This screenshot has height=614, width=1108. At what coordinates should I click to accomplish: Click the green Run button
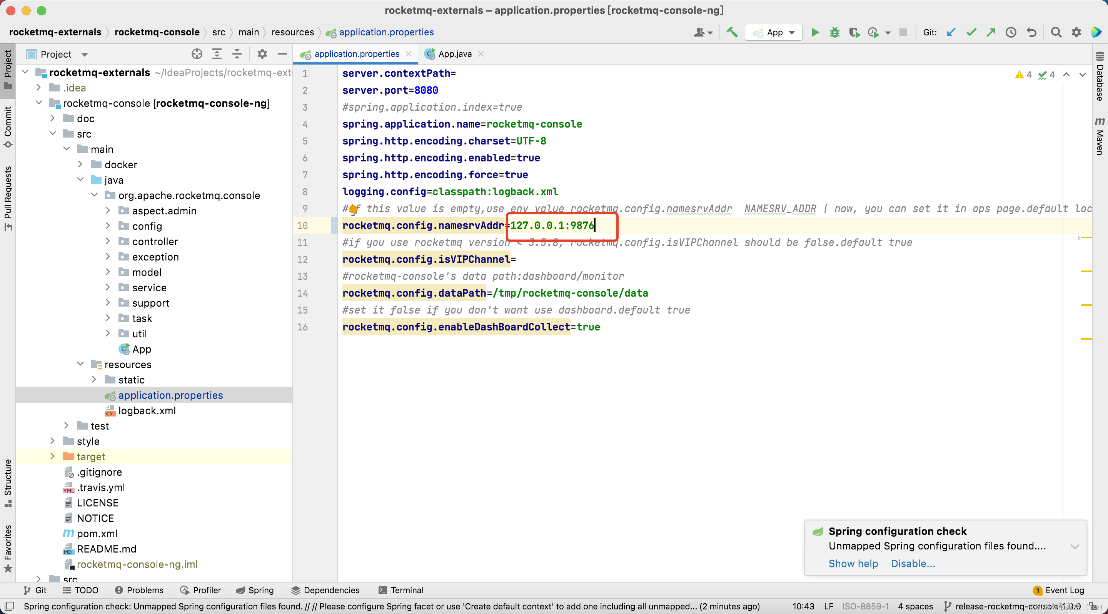tap(815, 32)
